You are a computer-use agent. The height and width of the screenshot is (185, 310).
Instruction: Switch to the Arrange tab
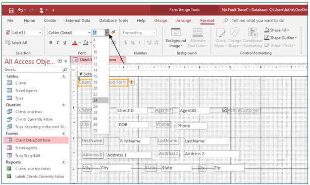184,21
